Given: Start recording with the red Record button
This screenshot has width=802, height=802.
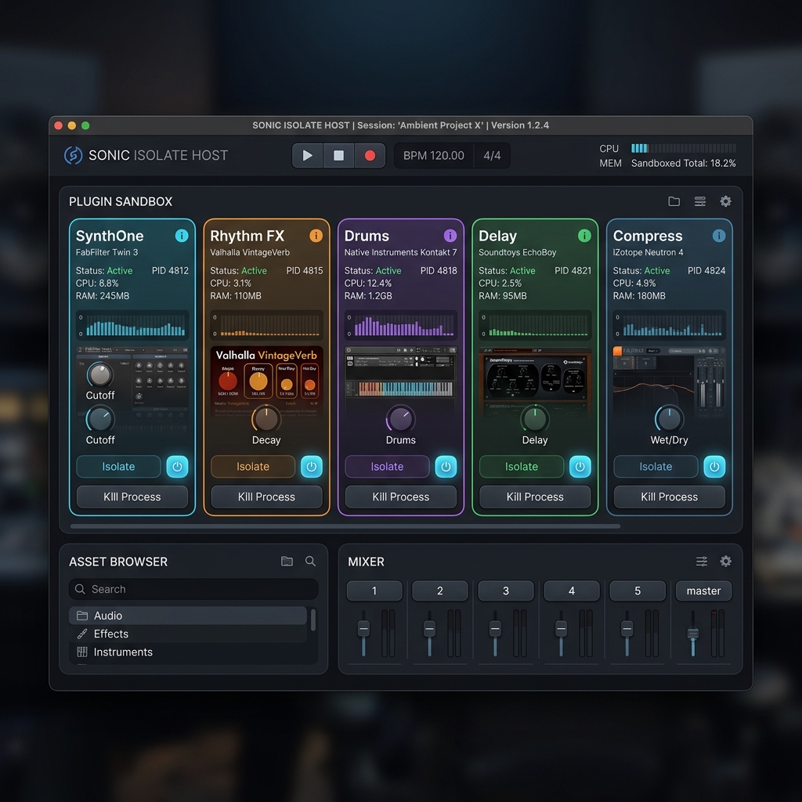Looking at the screenshot, I should (370, 156).
